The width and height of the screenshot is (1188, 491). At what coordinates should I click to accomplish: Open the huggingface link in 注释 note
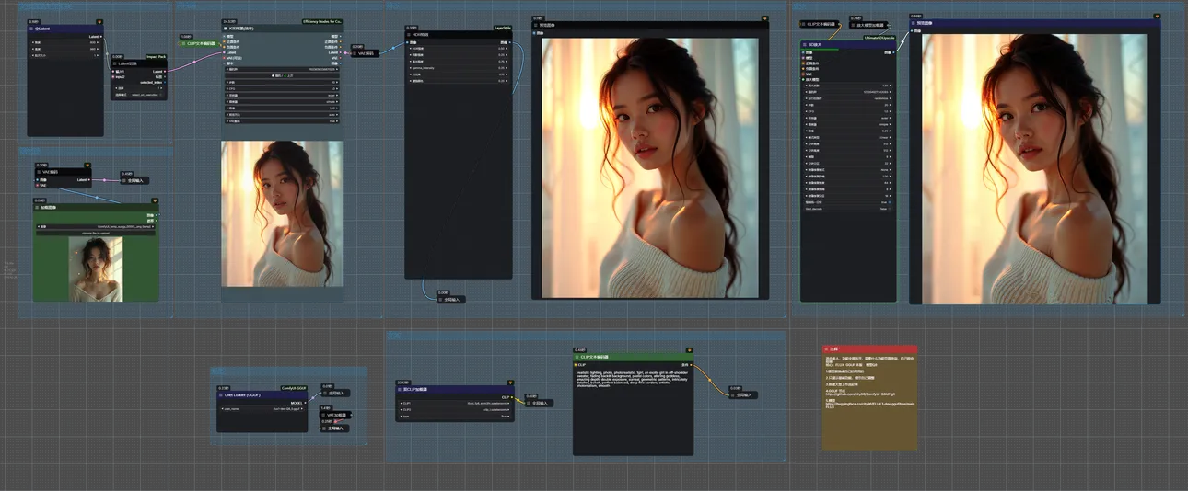[x=870, y=404]
